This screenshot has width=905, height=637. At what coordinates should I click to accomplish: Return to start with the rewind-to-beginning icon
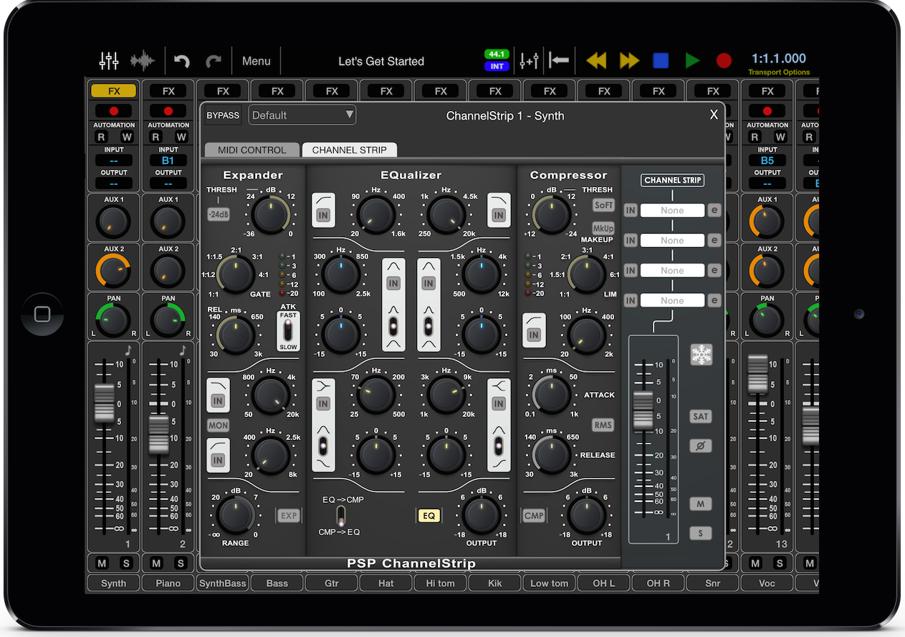coord(558,61)
